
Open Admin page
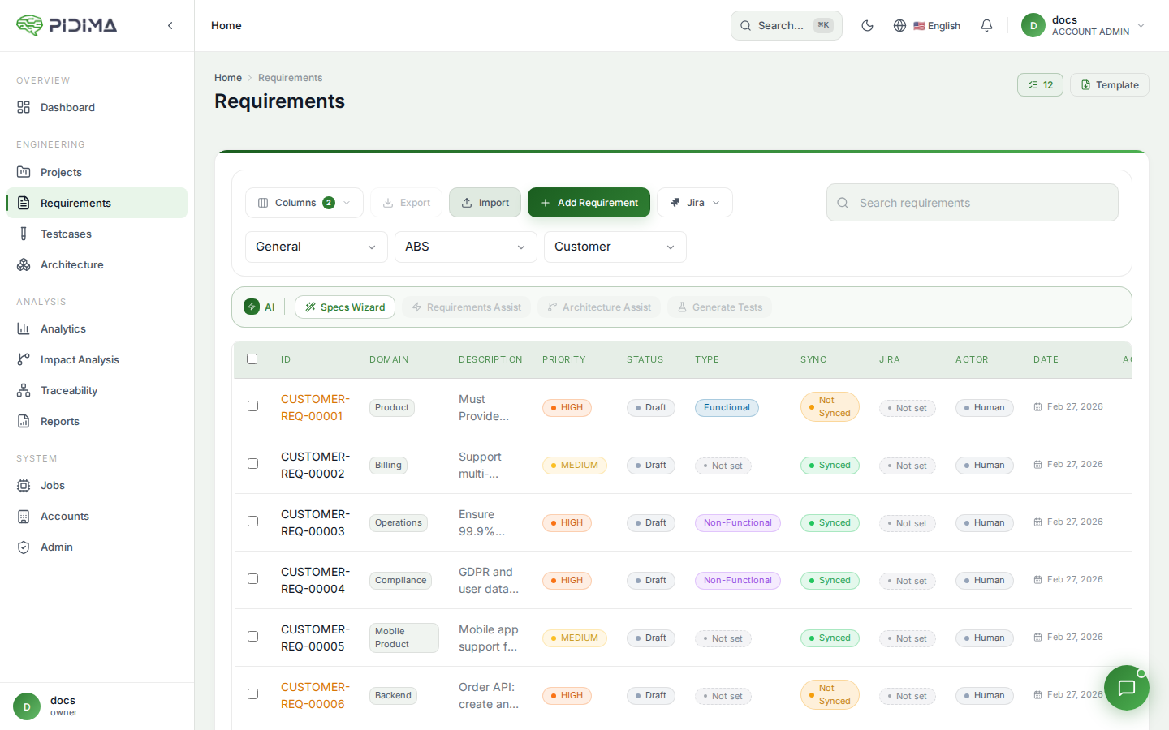(97, 547)
